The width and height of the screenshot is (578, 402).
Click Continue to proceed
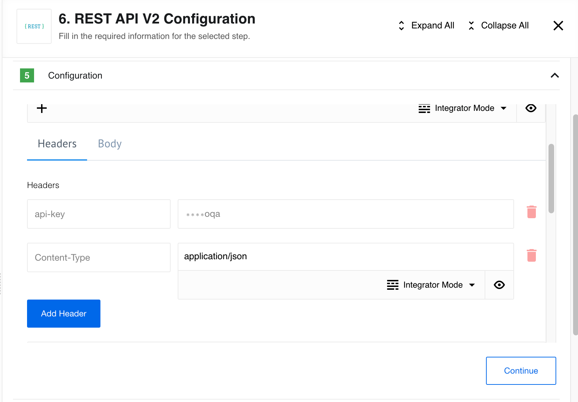[x=521, y=370]
